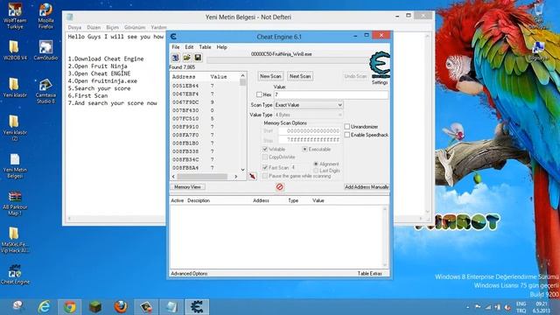Click the Next Scan button
Image resolution: width=560 pixels, height=315 pixels.
300,76
